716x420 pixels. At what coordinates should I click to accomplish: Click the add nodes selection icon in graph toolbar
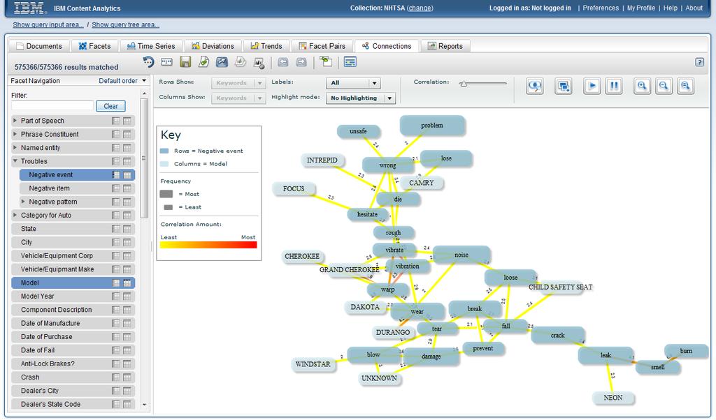[563, 86]
